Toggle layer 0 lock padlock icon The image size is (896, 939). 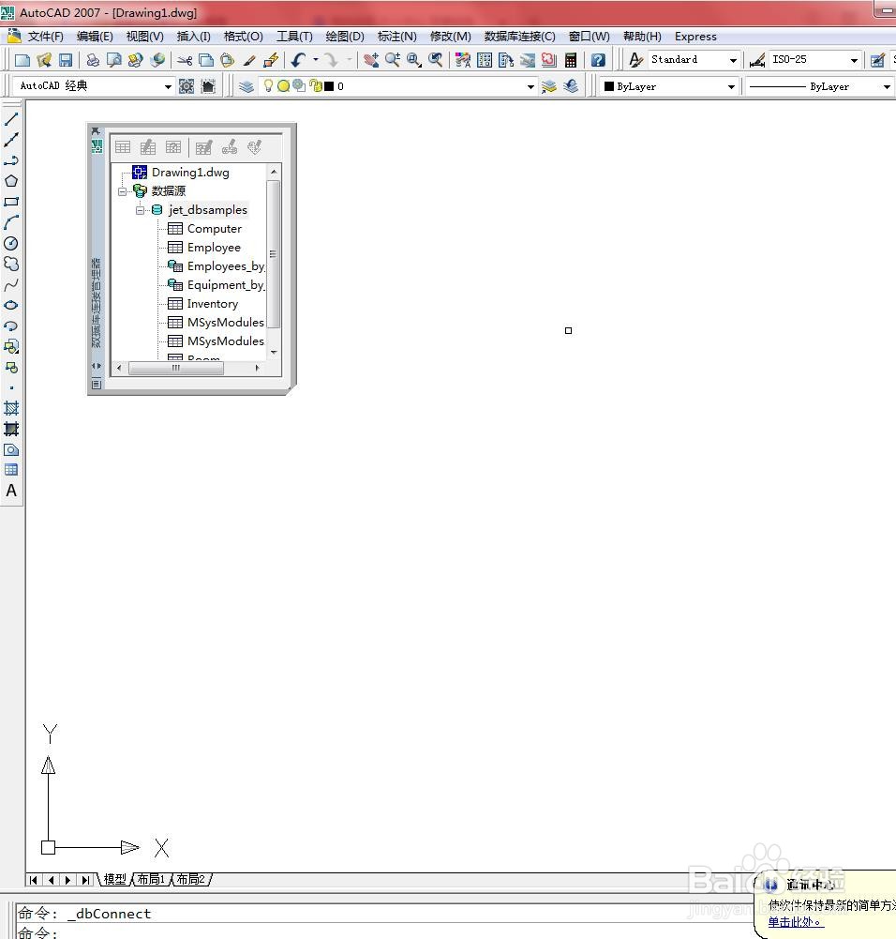tap(315, 86)
